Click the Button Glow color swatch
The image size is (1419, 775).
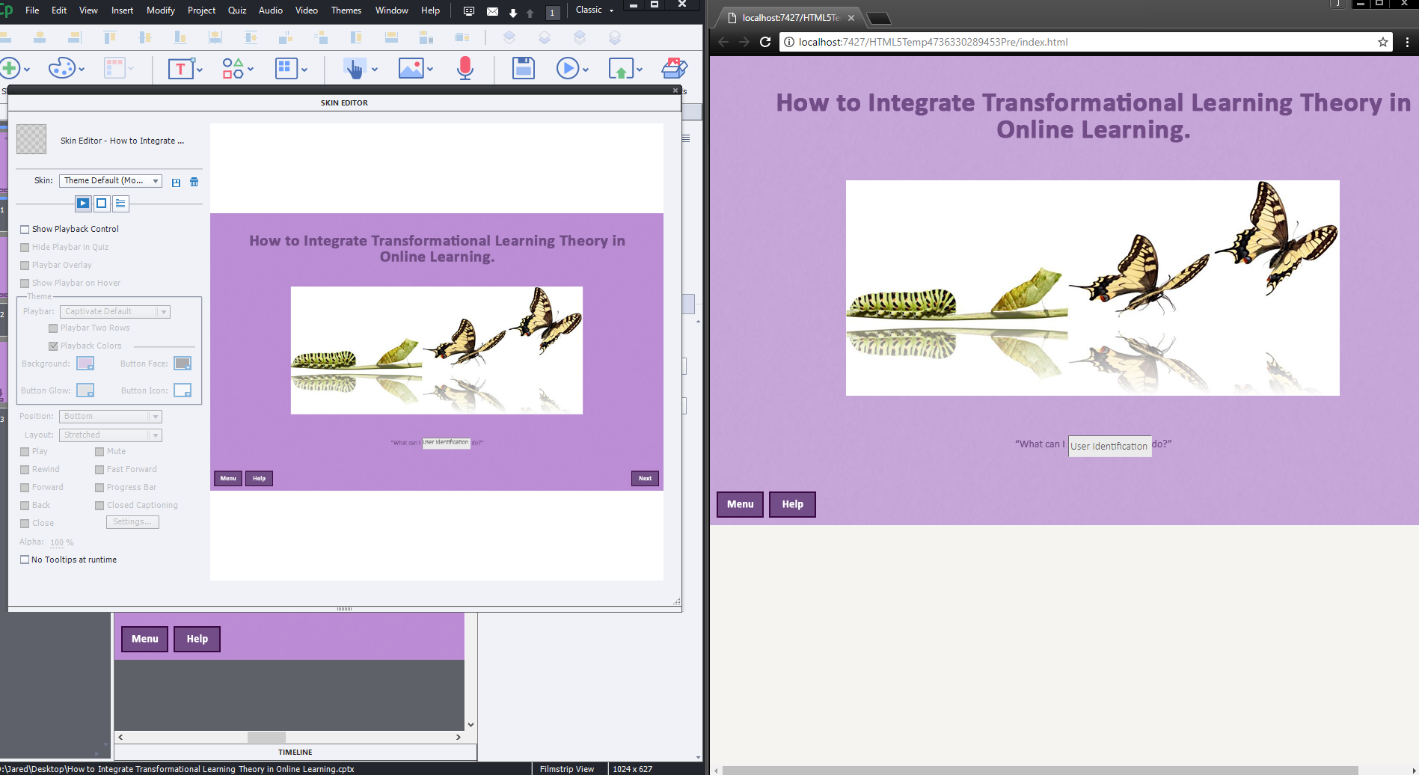tap(85, 390)
